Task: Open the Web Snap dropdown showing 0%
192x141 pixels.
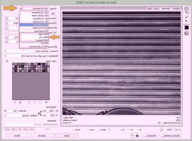Action: click(7, 37)
